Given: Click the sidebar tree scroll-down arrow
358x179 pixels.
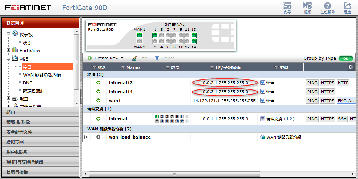Looking at the screenshot, I should (77, 104).
